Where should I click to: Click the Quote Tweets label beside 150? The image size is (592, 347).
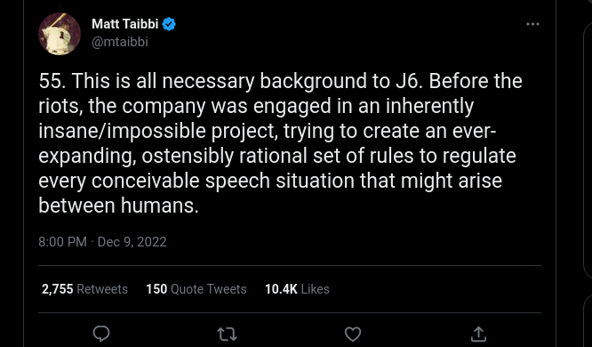tap(209, 289)
